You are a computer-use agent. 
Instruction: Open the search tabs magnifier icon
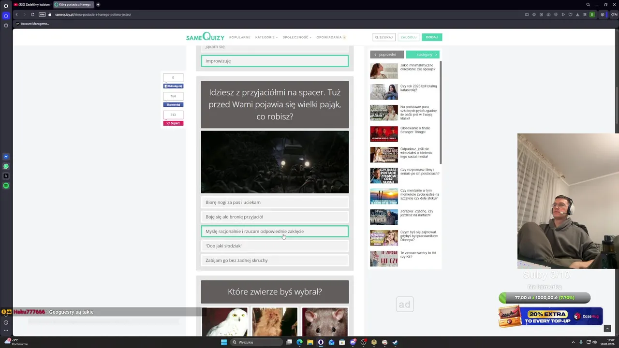point(588,4)
